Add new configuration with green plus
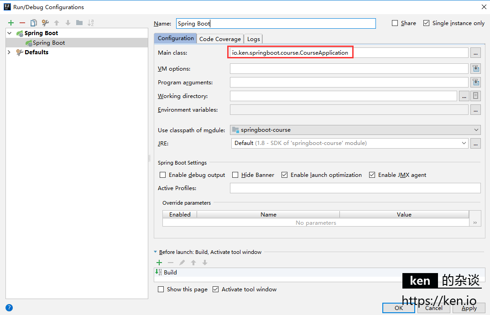 point(11,23)
